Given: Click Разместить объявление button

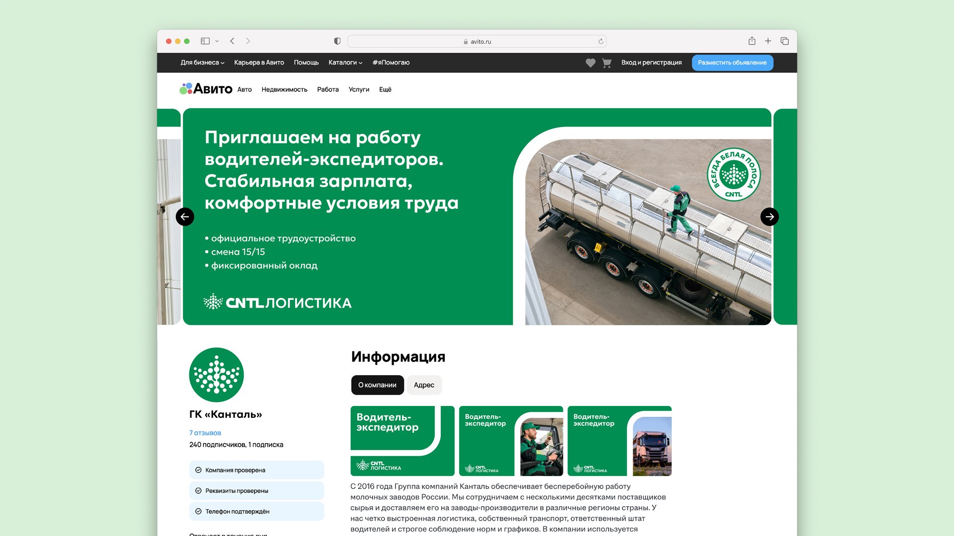Looking at the screenshot, I should pyautogui.click(x=732, y=63).
